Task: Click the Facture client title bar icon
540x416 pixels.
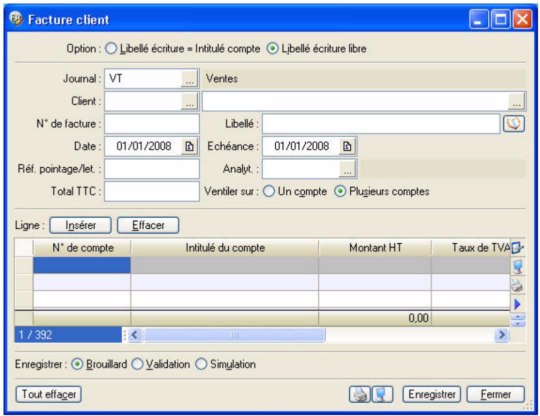Action: click(x=16, y=19)
